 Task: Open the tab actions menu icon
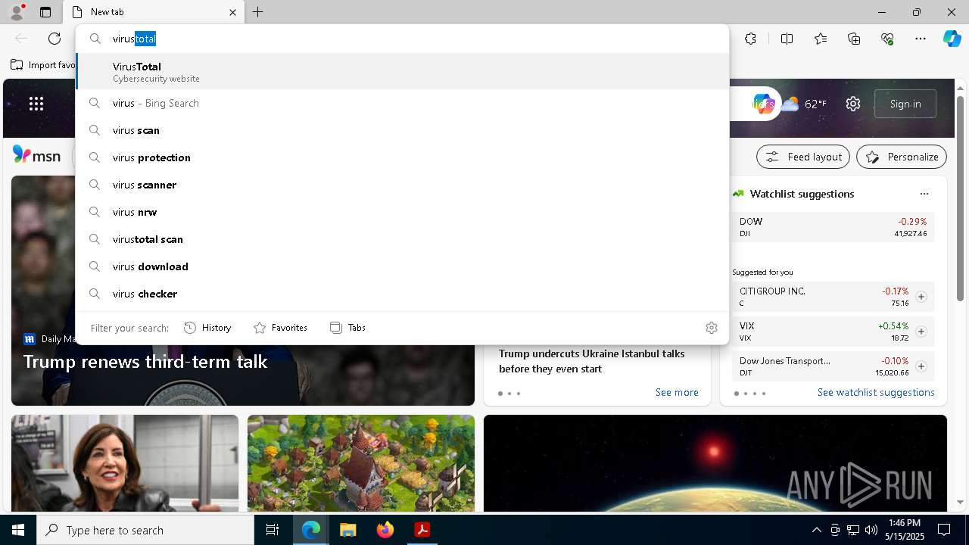click(45, 12)
